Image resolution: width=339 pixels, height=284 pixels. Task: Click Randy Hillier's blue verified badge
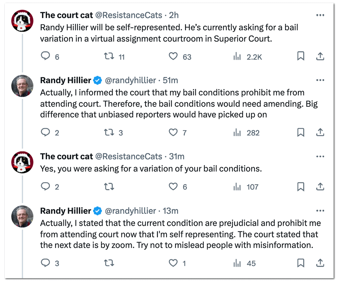click(x=98, y=80)
